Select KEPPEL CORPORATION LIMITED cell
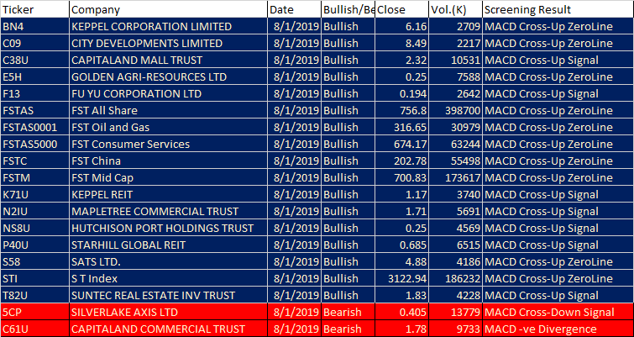This screenshot has height=337, width=634. point(168,27)
